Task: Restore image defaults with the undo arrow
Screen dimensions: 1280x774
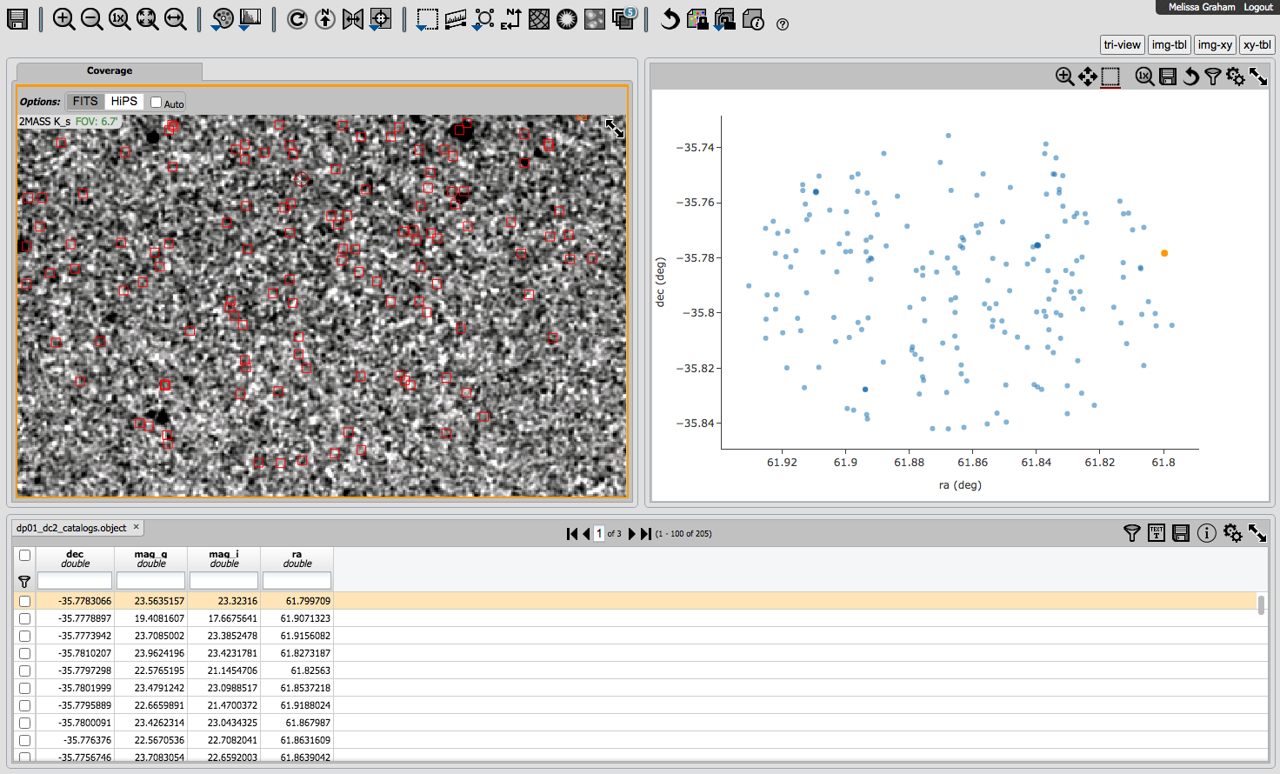Action: [x=670, y=19]
